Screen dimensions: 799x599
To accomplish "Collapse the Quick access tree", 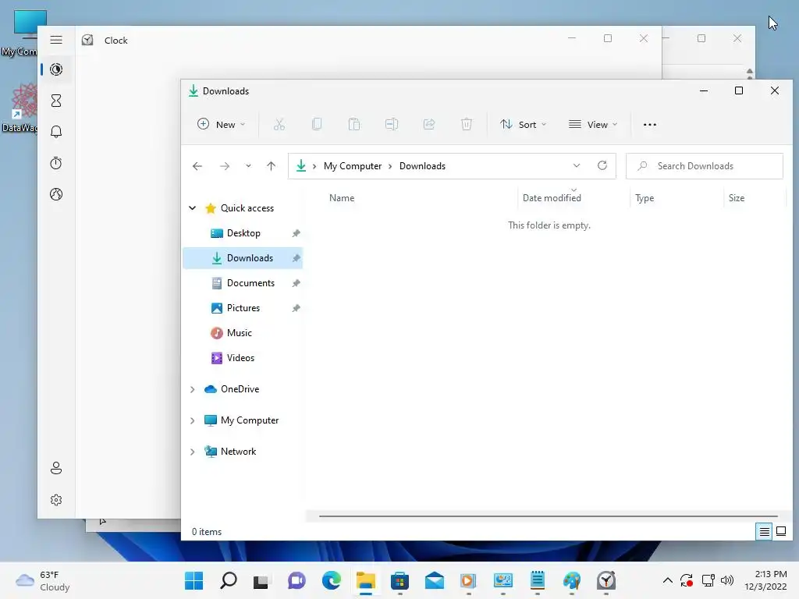I will point(193,207).
